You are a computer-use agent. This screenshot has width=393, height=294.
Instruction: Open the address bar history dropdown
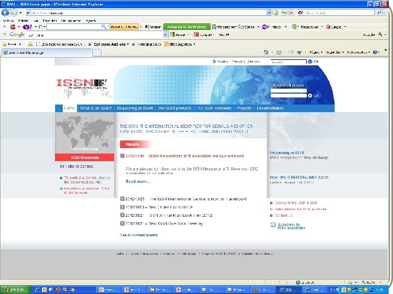[269, 13]
